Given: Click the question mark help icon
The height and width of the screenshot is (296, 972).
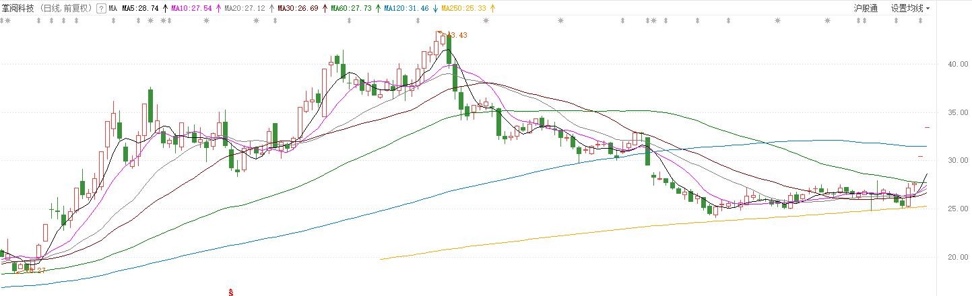Looking at the screenshot, I should coord(100,9).
